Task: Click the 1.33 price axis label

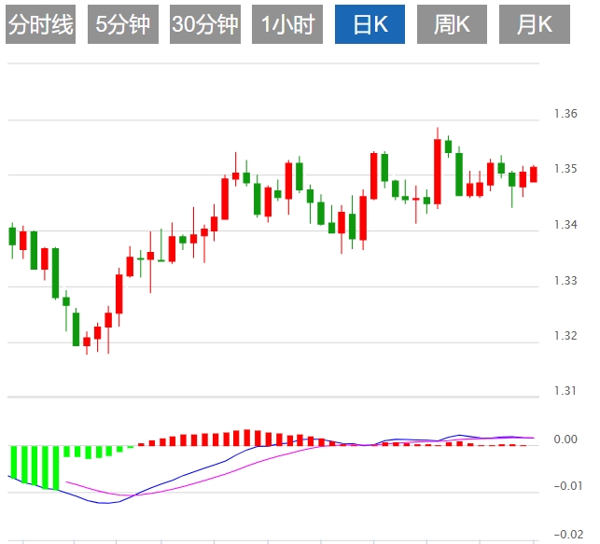Action: pyautogui.click(x=565, y=281)
